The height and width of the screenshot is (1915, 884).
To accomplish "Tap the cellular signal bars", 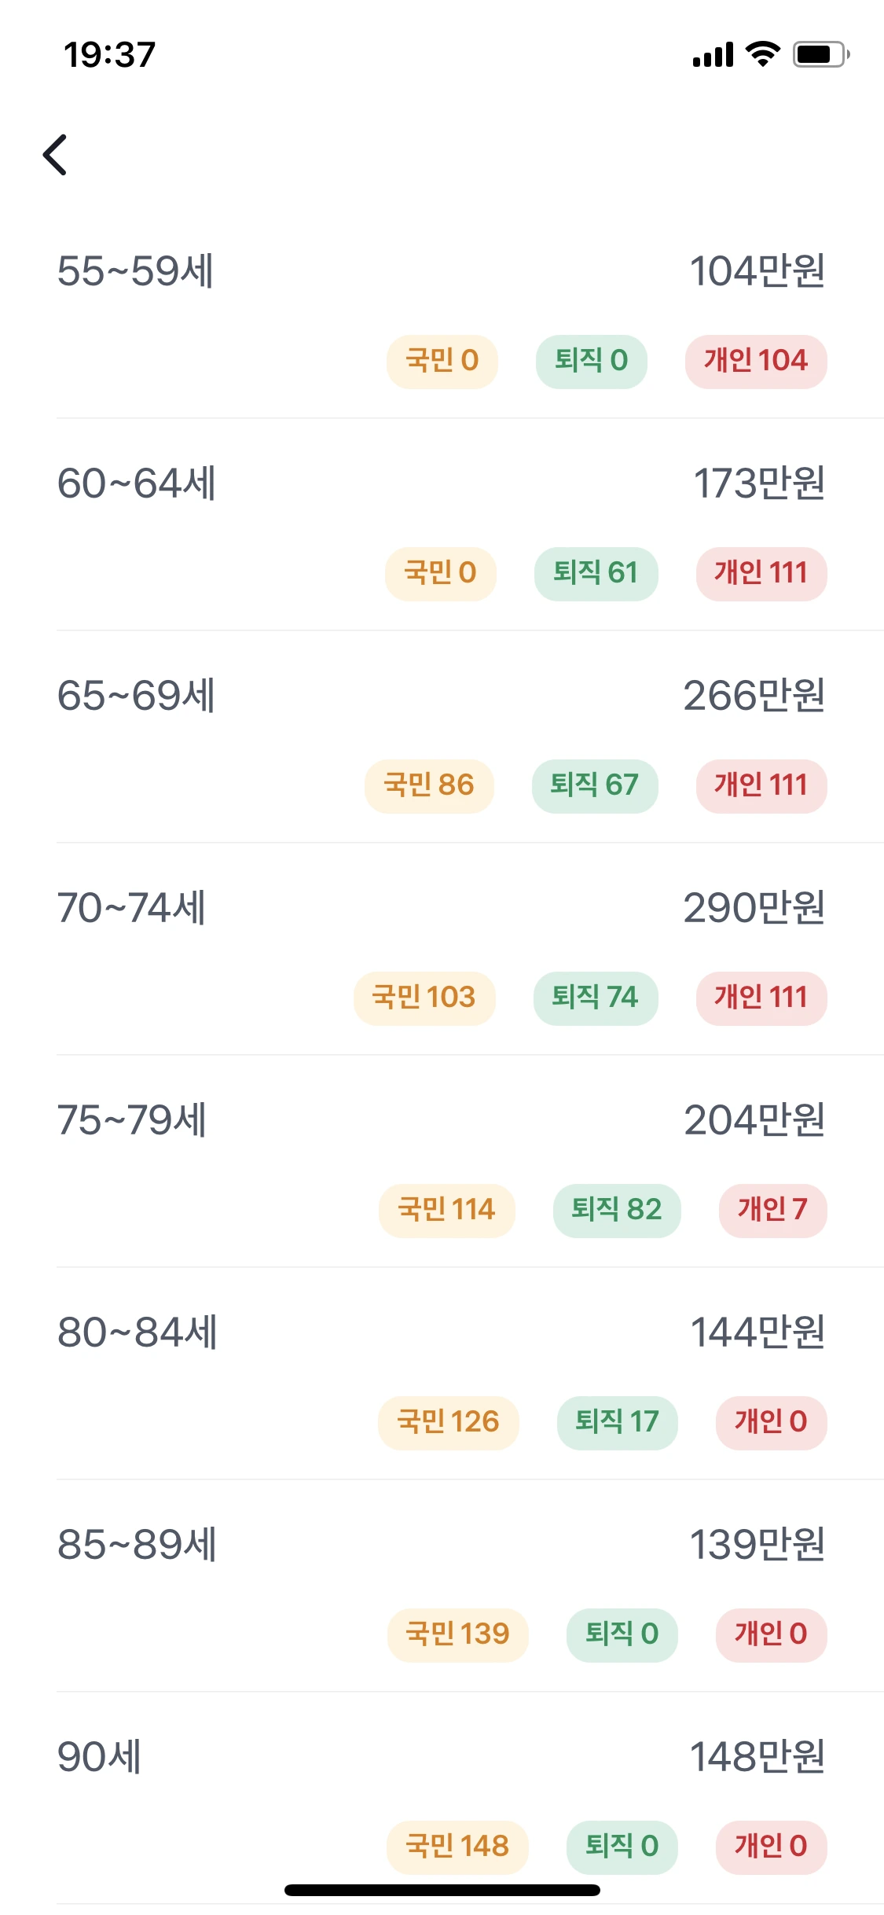I will point(713,55).
